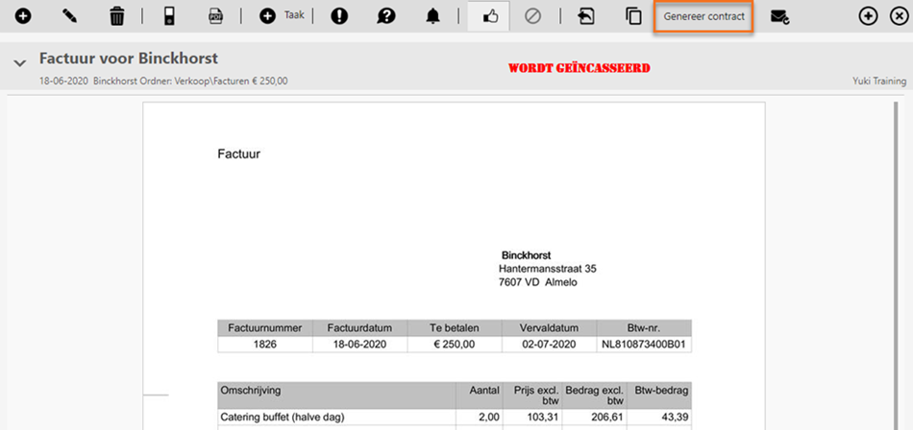Click the Btw-bedrag value 43,39
This screenshot has width=913, height=430.
coord(675,418)
